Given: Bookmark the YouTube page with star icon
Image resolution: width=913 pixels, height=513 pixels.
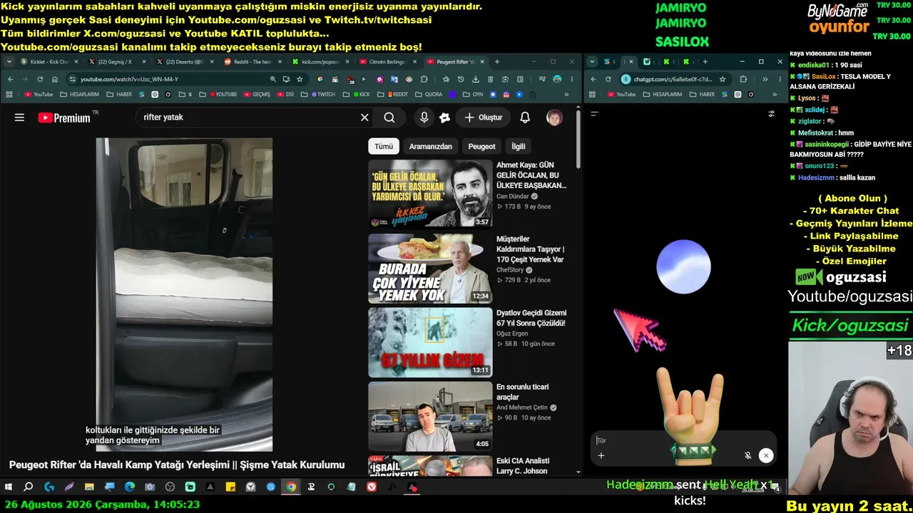Looking at the screenshot, I should 300,79.
